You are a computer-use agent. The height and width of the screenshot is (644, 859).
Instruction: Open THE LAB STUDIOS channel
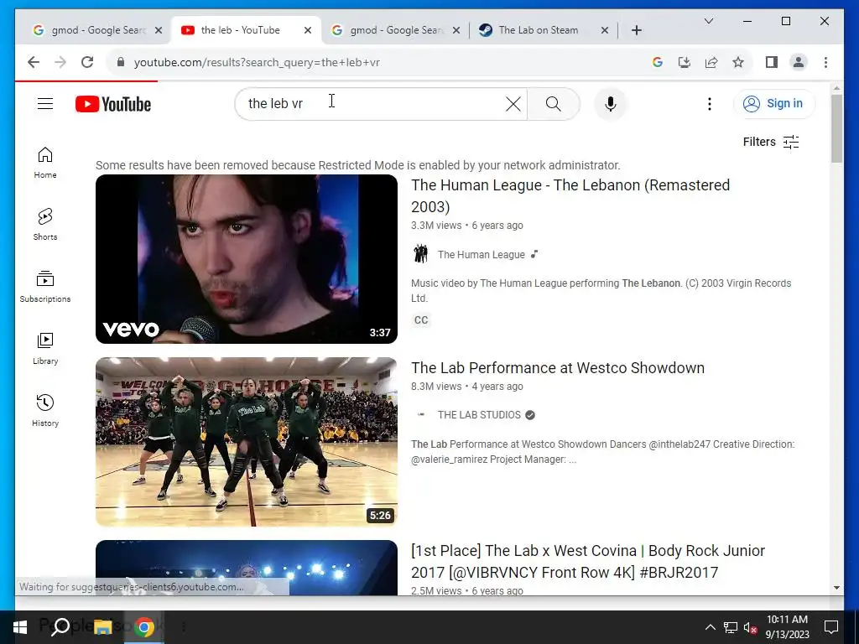click(x=479, y=415)
